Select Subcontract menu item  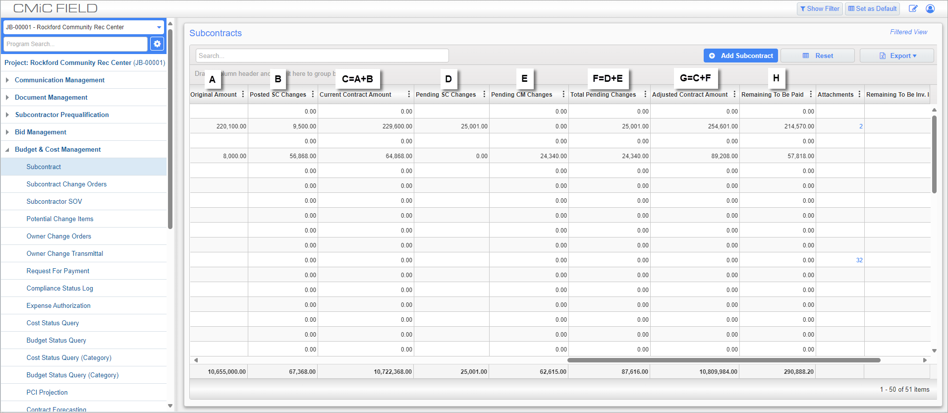pos(84,167)
